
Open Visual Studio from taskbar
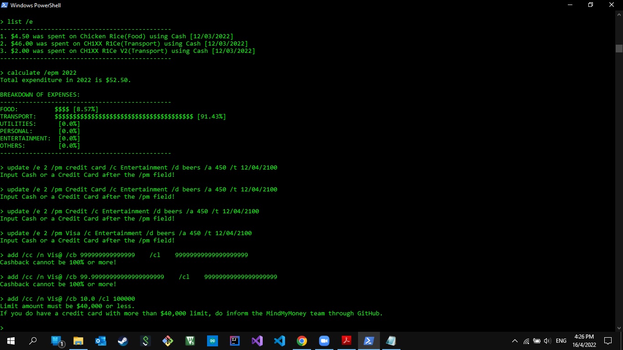257,341
